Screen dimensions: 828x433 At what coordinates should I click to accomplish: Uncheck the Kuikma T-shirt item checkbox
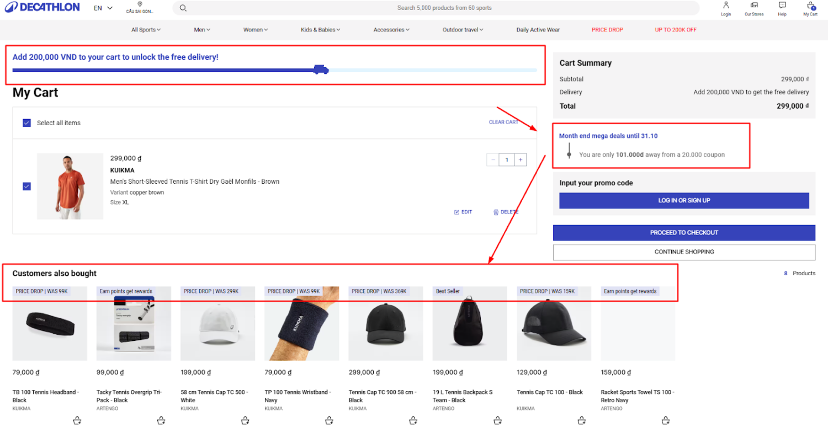point(26,186)
